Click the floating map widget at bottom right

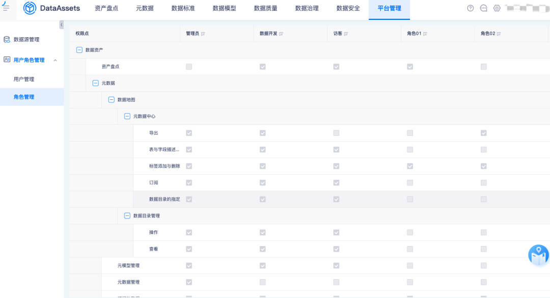(x=538, y=255)
